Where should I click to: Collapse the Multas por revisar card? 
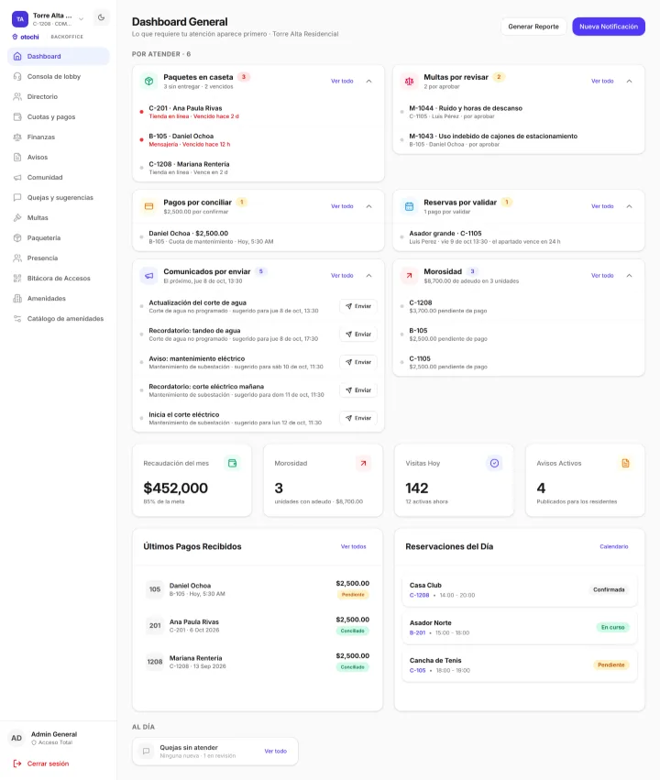pyautogui.click(x=629, y=81)
